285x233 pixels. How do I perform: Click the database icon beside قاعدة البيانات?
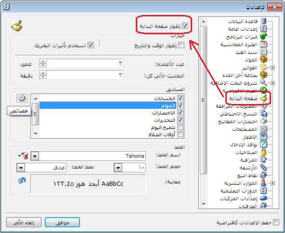(263, 21)
